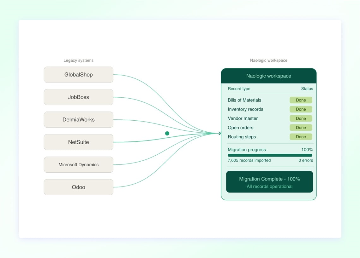Click the "Record type" column header
Viewport: 360px width, 258px height.
[x=239, y=89]
